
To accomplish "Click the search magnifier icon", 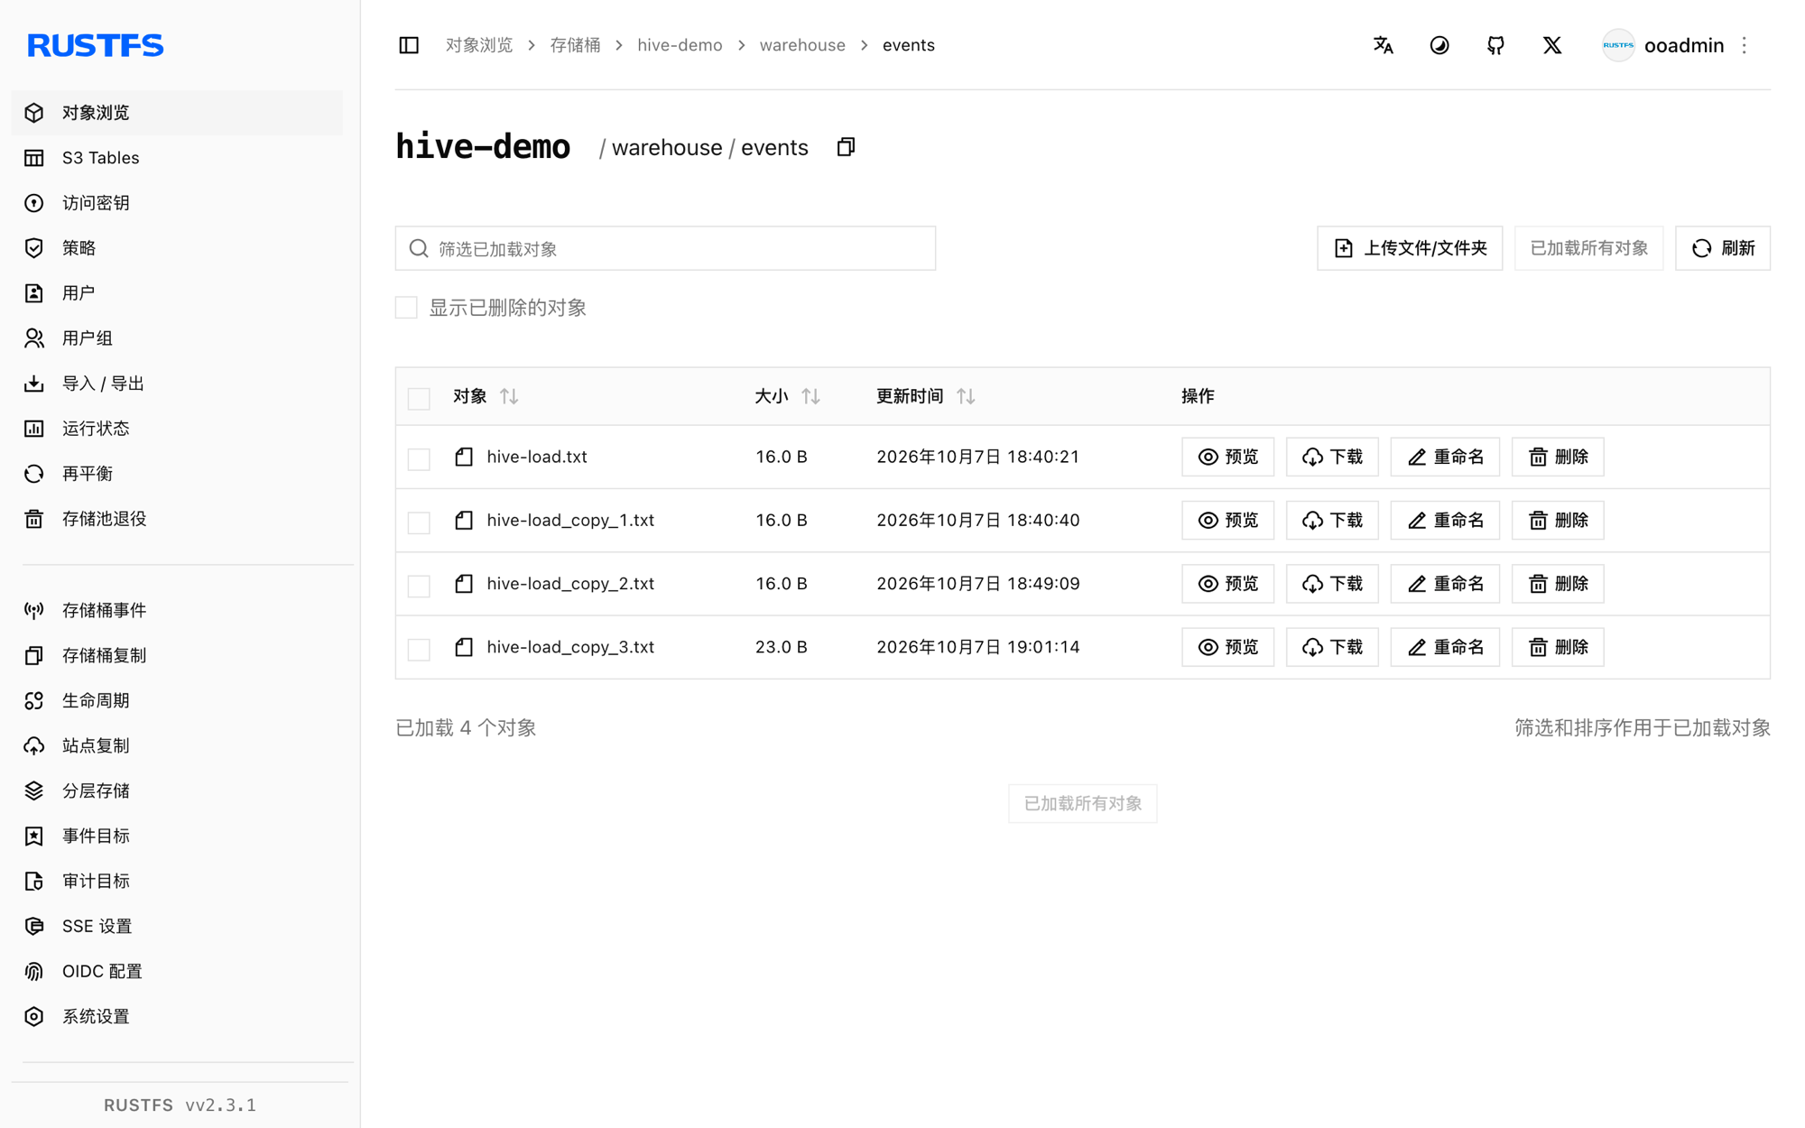I will coord(419,248).
